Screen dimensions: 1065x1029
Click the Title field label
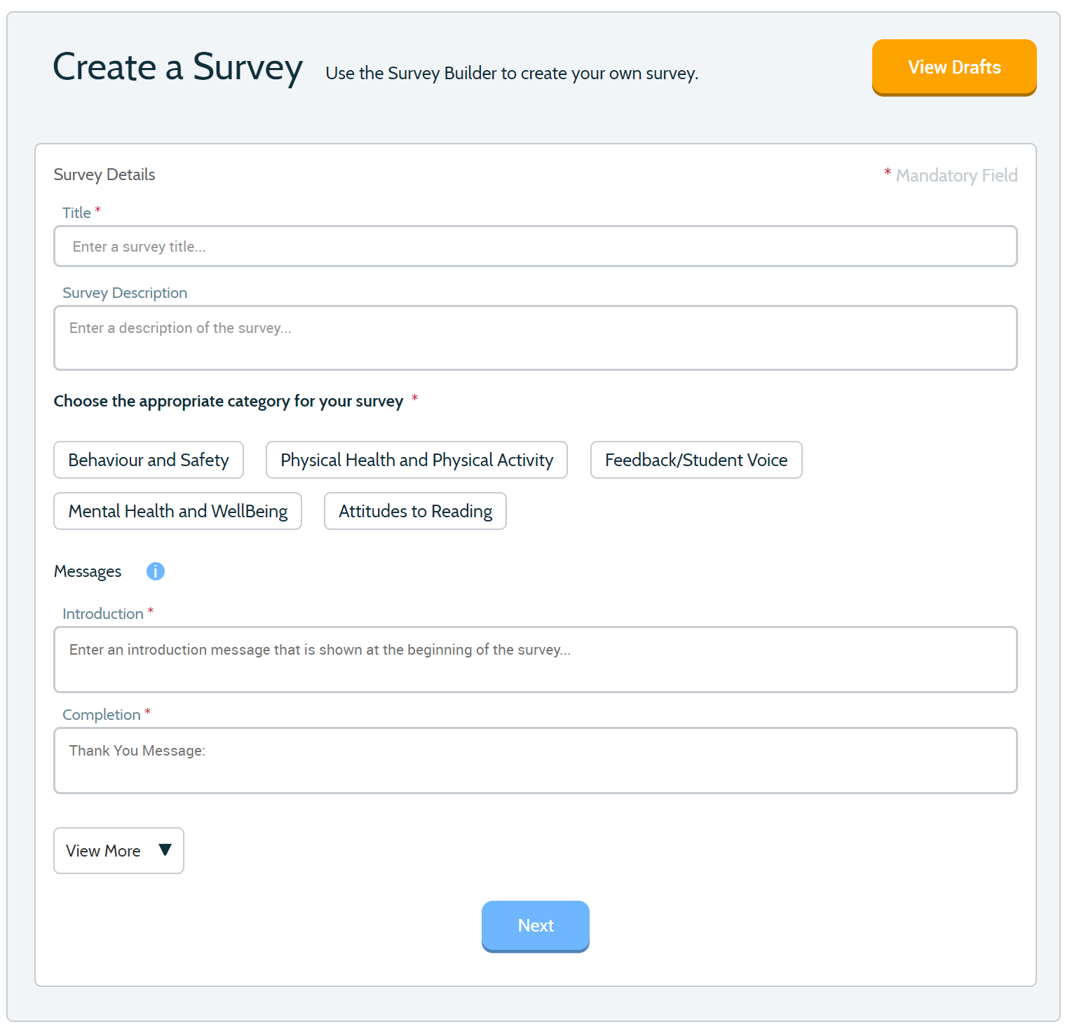[76, 212]
